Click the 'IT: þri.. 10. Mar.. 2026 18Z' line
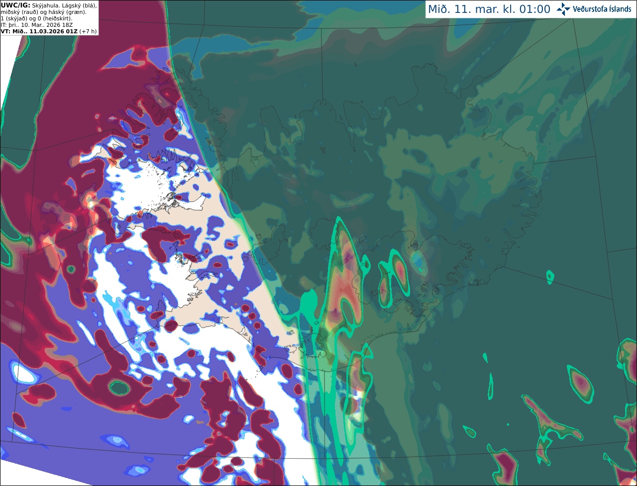The width and height of the screenshot is (637, 486). [x=37, y=25]
